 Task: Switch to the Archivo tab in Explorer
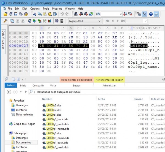coord(11,85)
